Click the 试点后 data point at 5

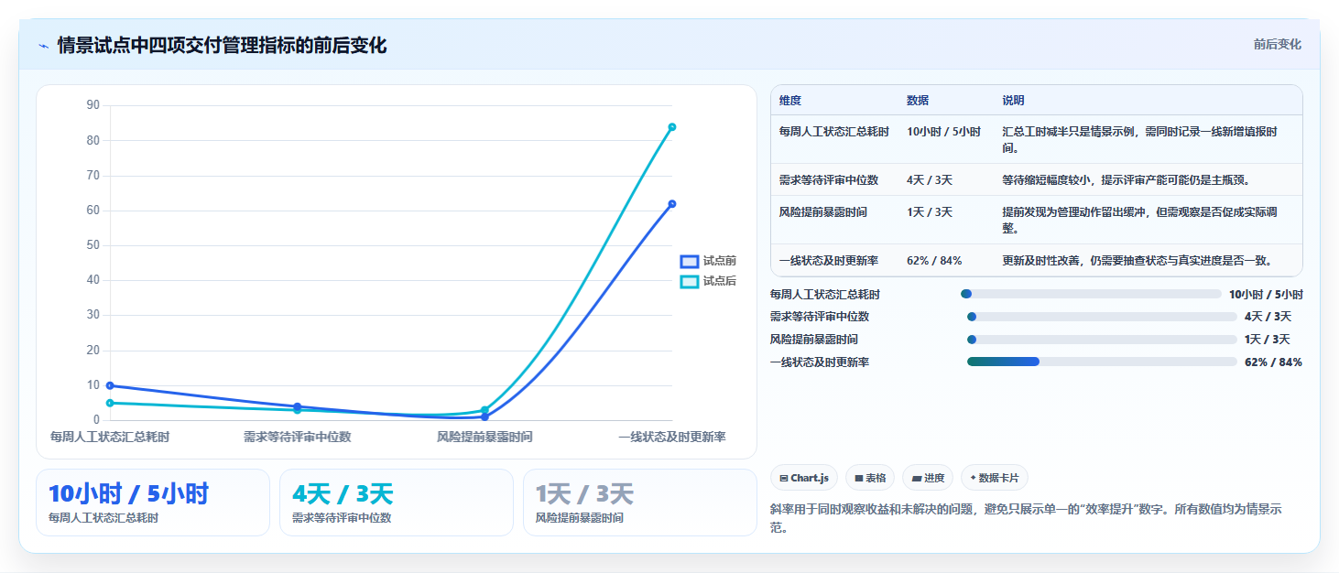(x=110, y=403)
